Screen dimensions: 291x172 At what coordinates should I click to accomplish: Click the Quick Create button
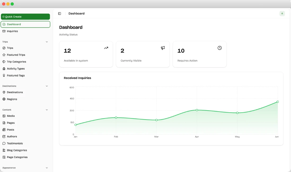click(25, 17)
